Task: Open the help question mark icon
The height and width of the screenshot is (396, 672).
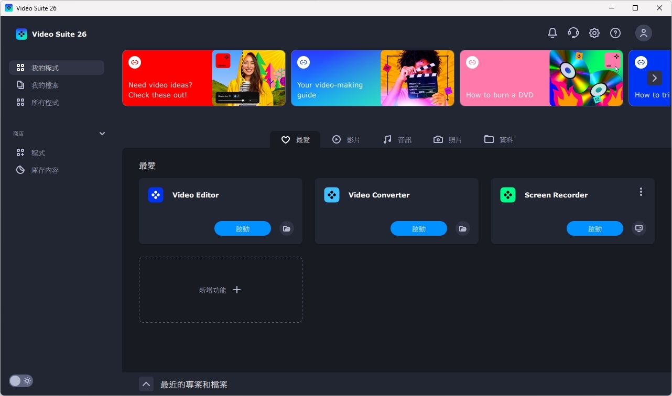Action: click(615, 33)
